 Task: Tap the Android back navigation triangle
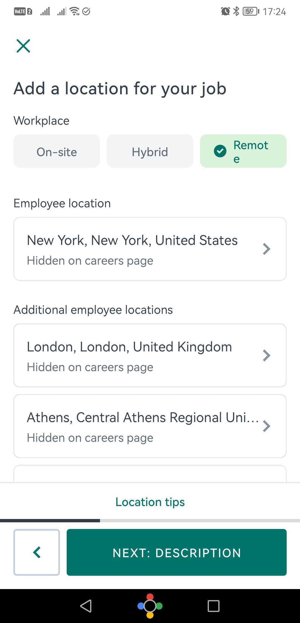pos(86,606)
